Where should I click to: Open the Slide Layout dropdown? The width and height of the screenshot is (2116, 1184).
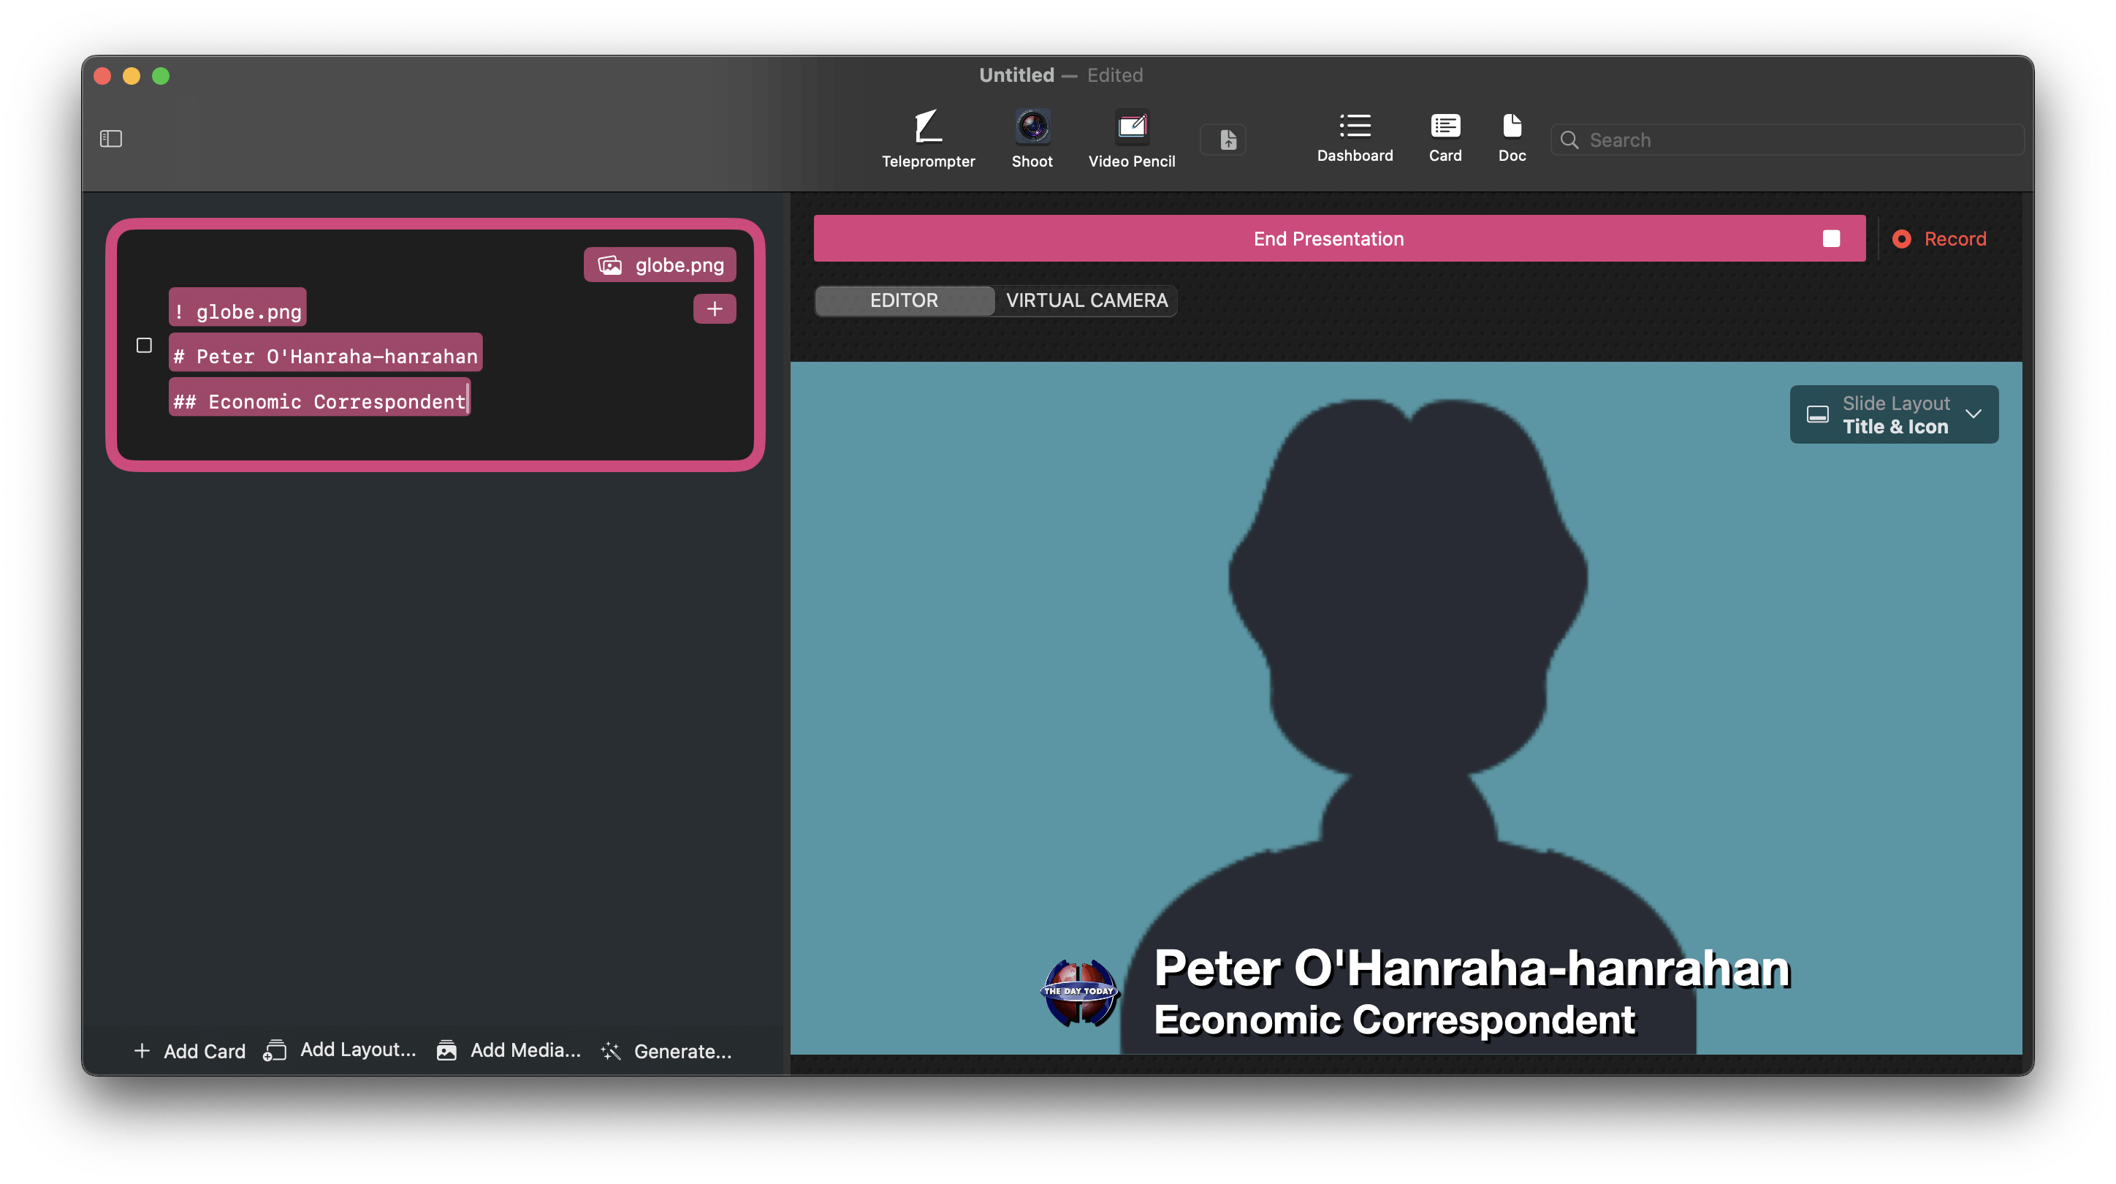click(1893, 414)
